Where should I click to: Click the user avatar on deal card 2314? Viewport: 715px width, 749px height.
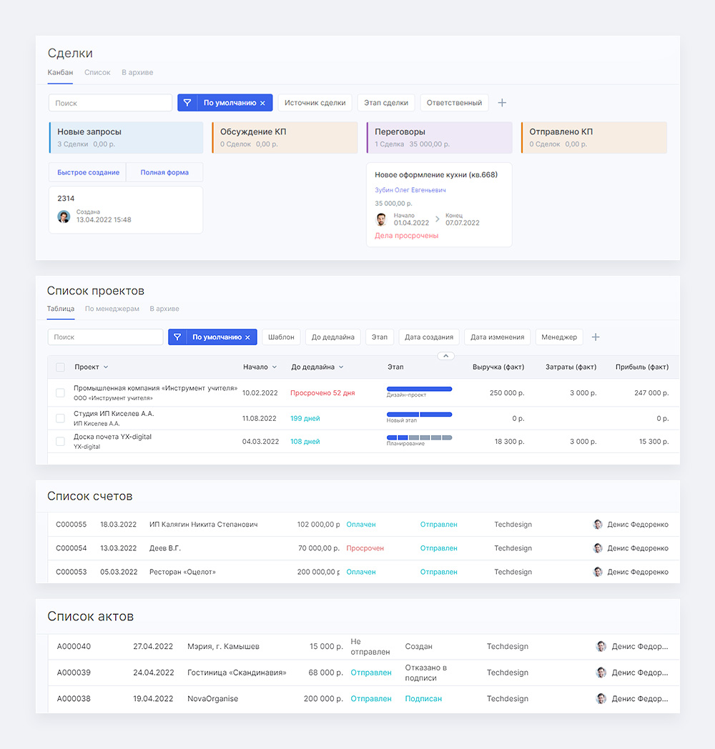pos(64,217)
